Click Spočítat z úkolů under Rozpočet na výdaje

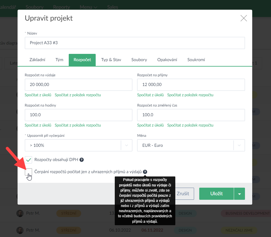coord(38,95)
